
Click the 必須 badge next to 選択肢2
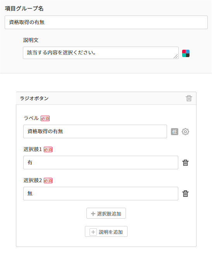(x=48, y=181)
